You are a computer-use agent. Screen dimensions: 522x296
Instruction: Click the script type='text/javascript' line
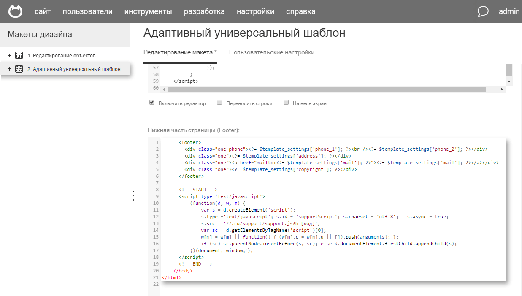pyautogui.click(x=222, y=196)
